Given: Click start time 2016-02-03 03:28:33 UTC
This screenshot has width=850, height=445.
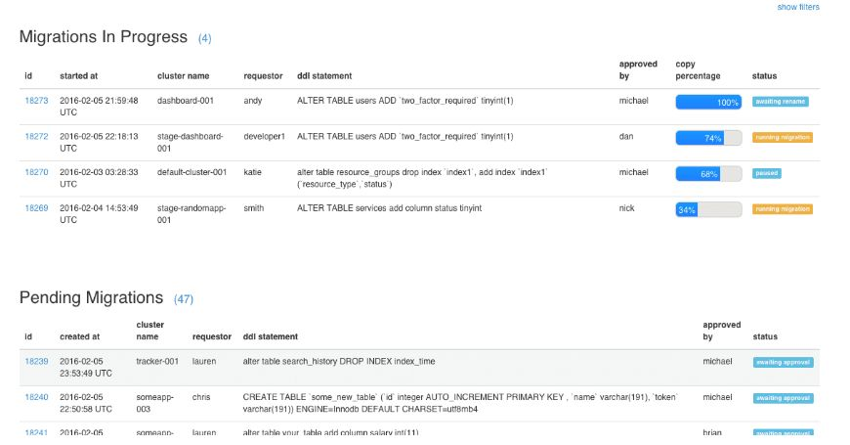Looking at the screenshot, I should tap(99, 178).
